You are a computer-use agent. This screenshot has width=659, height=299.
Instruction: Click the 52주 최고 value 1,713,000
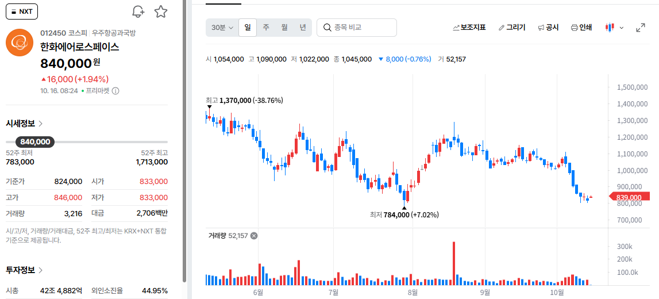click(x=152, y=162)
